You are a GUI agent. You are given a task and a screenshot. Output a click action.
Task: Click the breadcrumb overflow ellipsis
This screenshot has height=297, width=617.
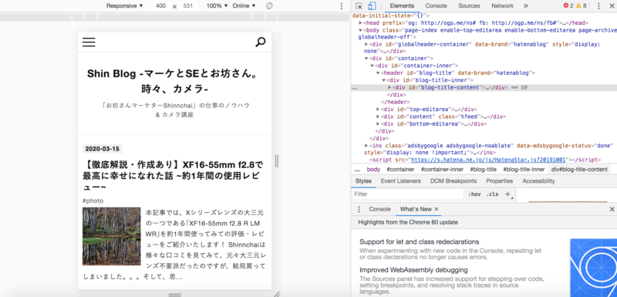click(357, 170)
